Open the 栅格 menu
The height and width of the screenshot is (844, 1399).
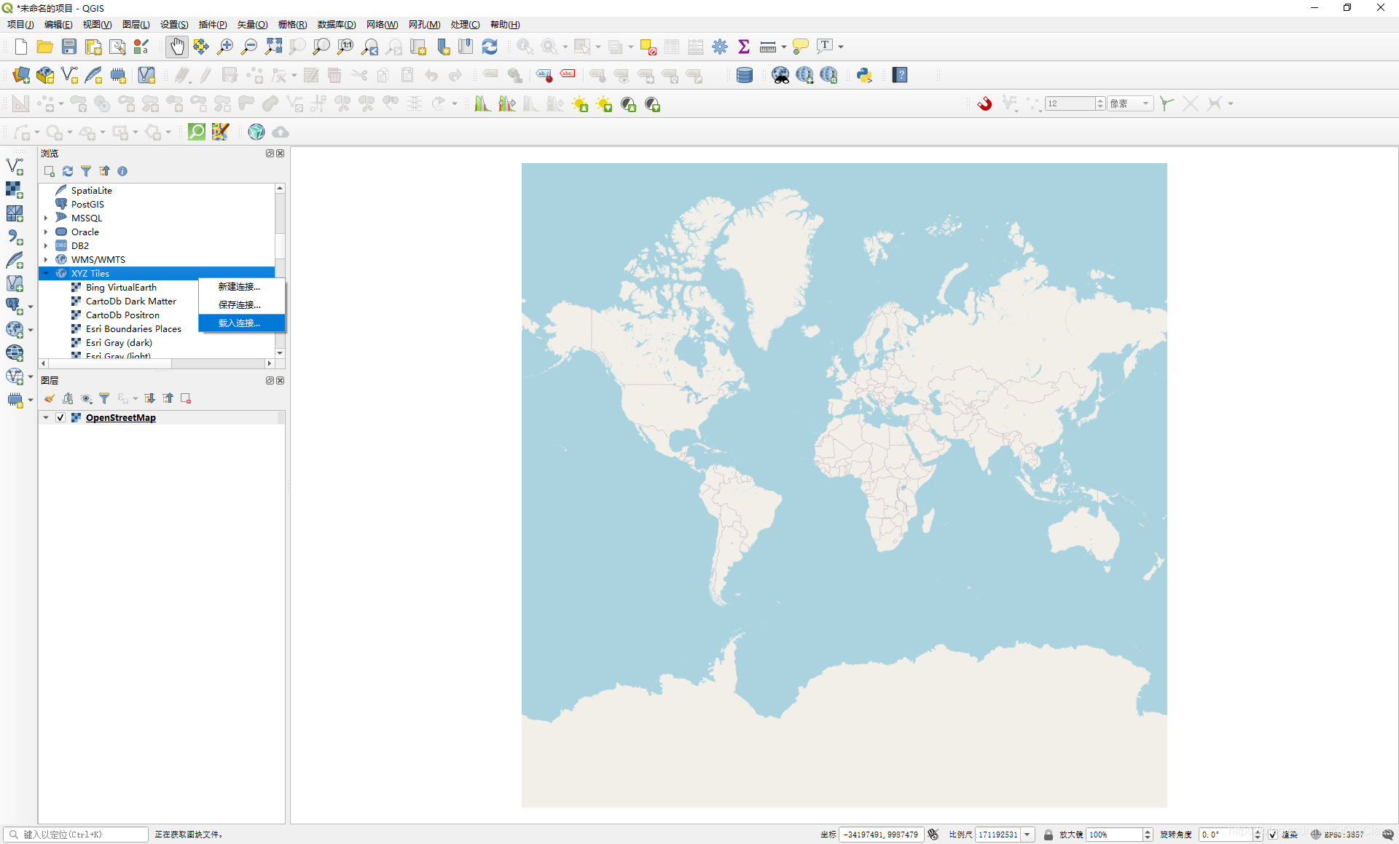coord(292,24)
